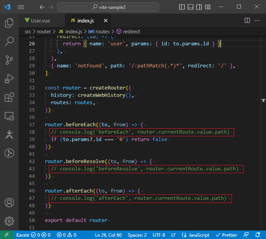Click line number 46 in gutter
The height and width of the screenshot is (239, 266).
point(32,191)
